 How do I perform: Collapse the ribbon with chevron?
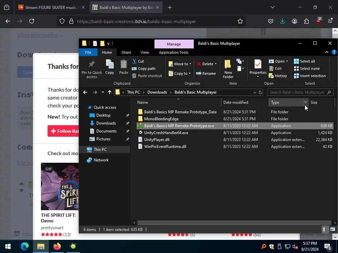click(327, 52)
